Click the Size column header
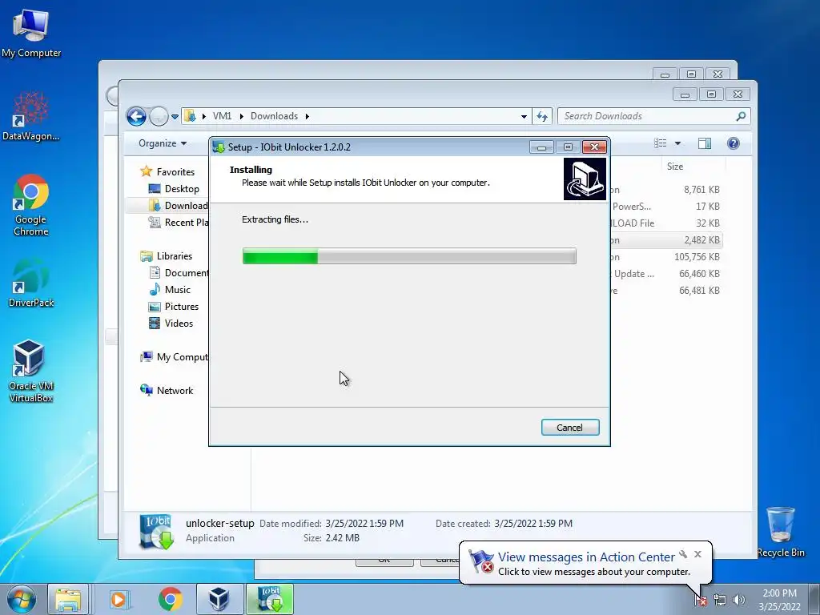This screenshot has width=820, height=615. pyautogui.click(x=674, y=167)
